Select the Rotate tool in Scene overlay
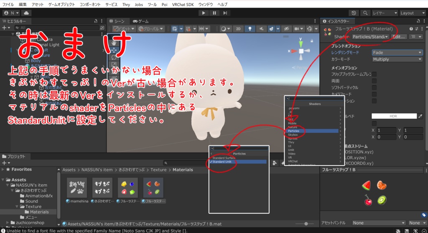 [x=114, y=58]
